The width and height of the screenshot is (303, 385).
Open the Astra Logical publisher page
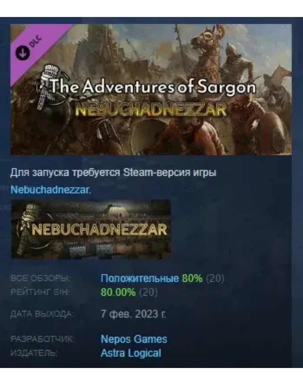[x=131, y=353]
